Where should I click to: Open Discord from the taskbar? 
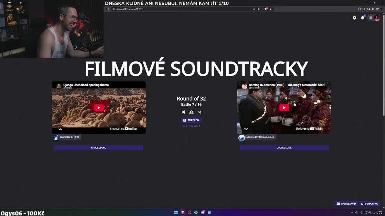click(202, 212)
